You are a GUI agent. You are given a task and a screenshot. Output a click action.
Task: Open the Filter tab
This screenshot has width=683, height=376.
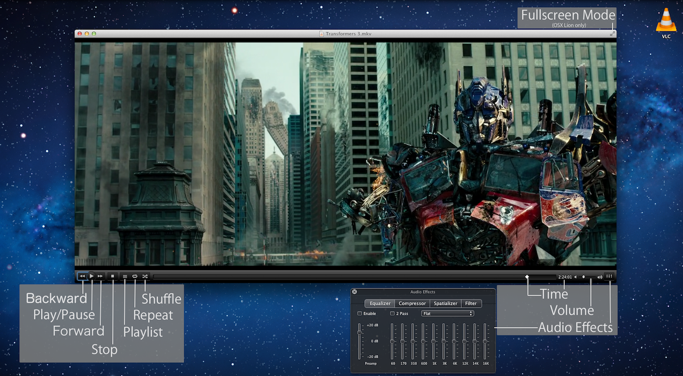click(x=471, y=303)
